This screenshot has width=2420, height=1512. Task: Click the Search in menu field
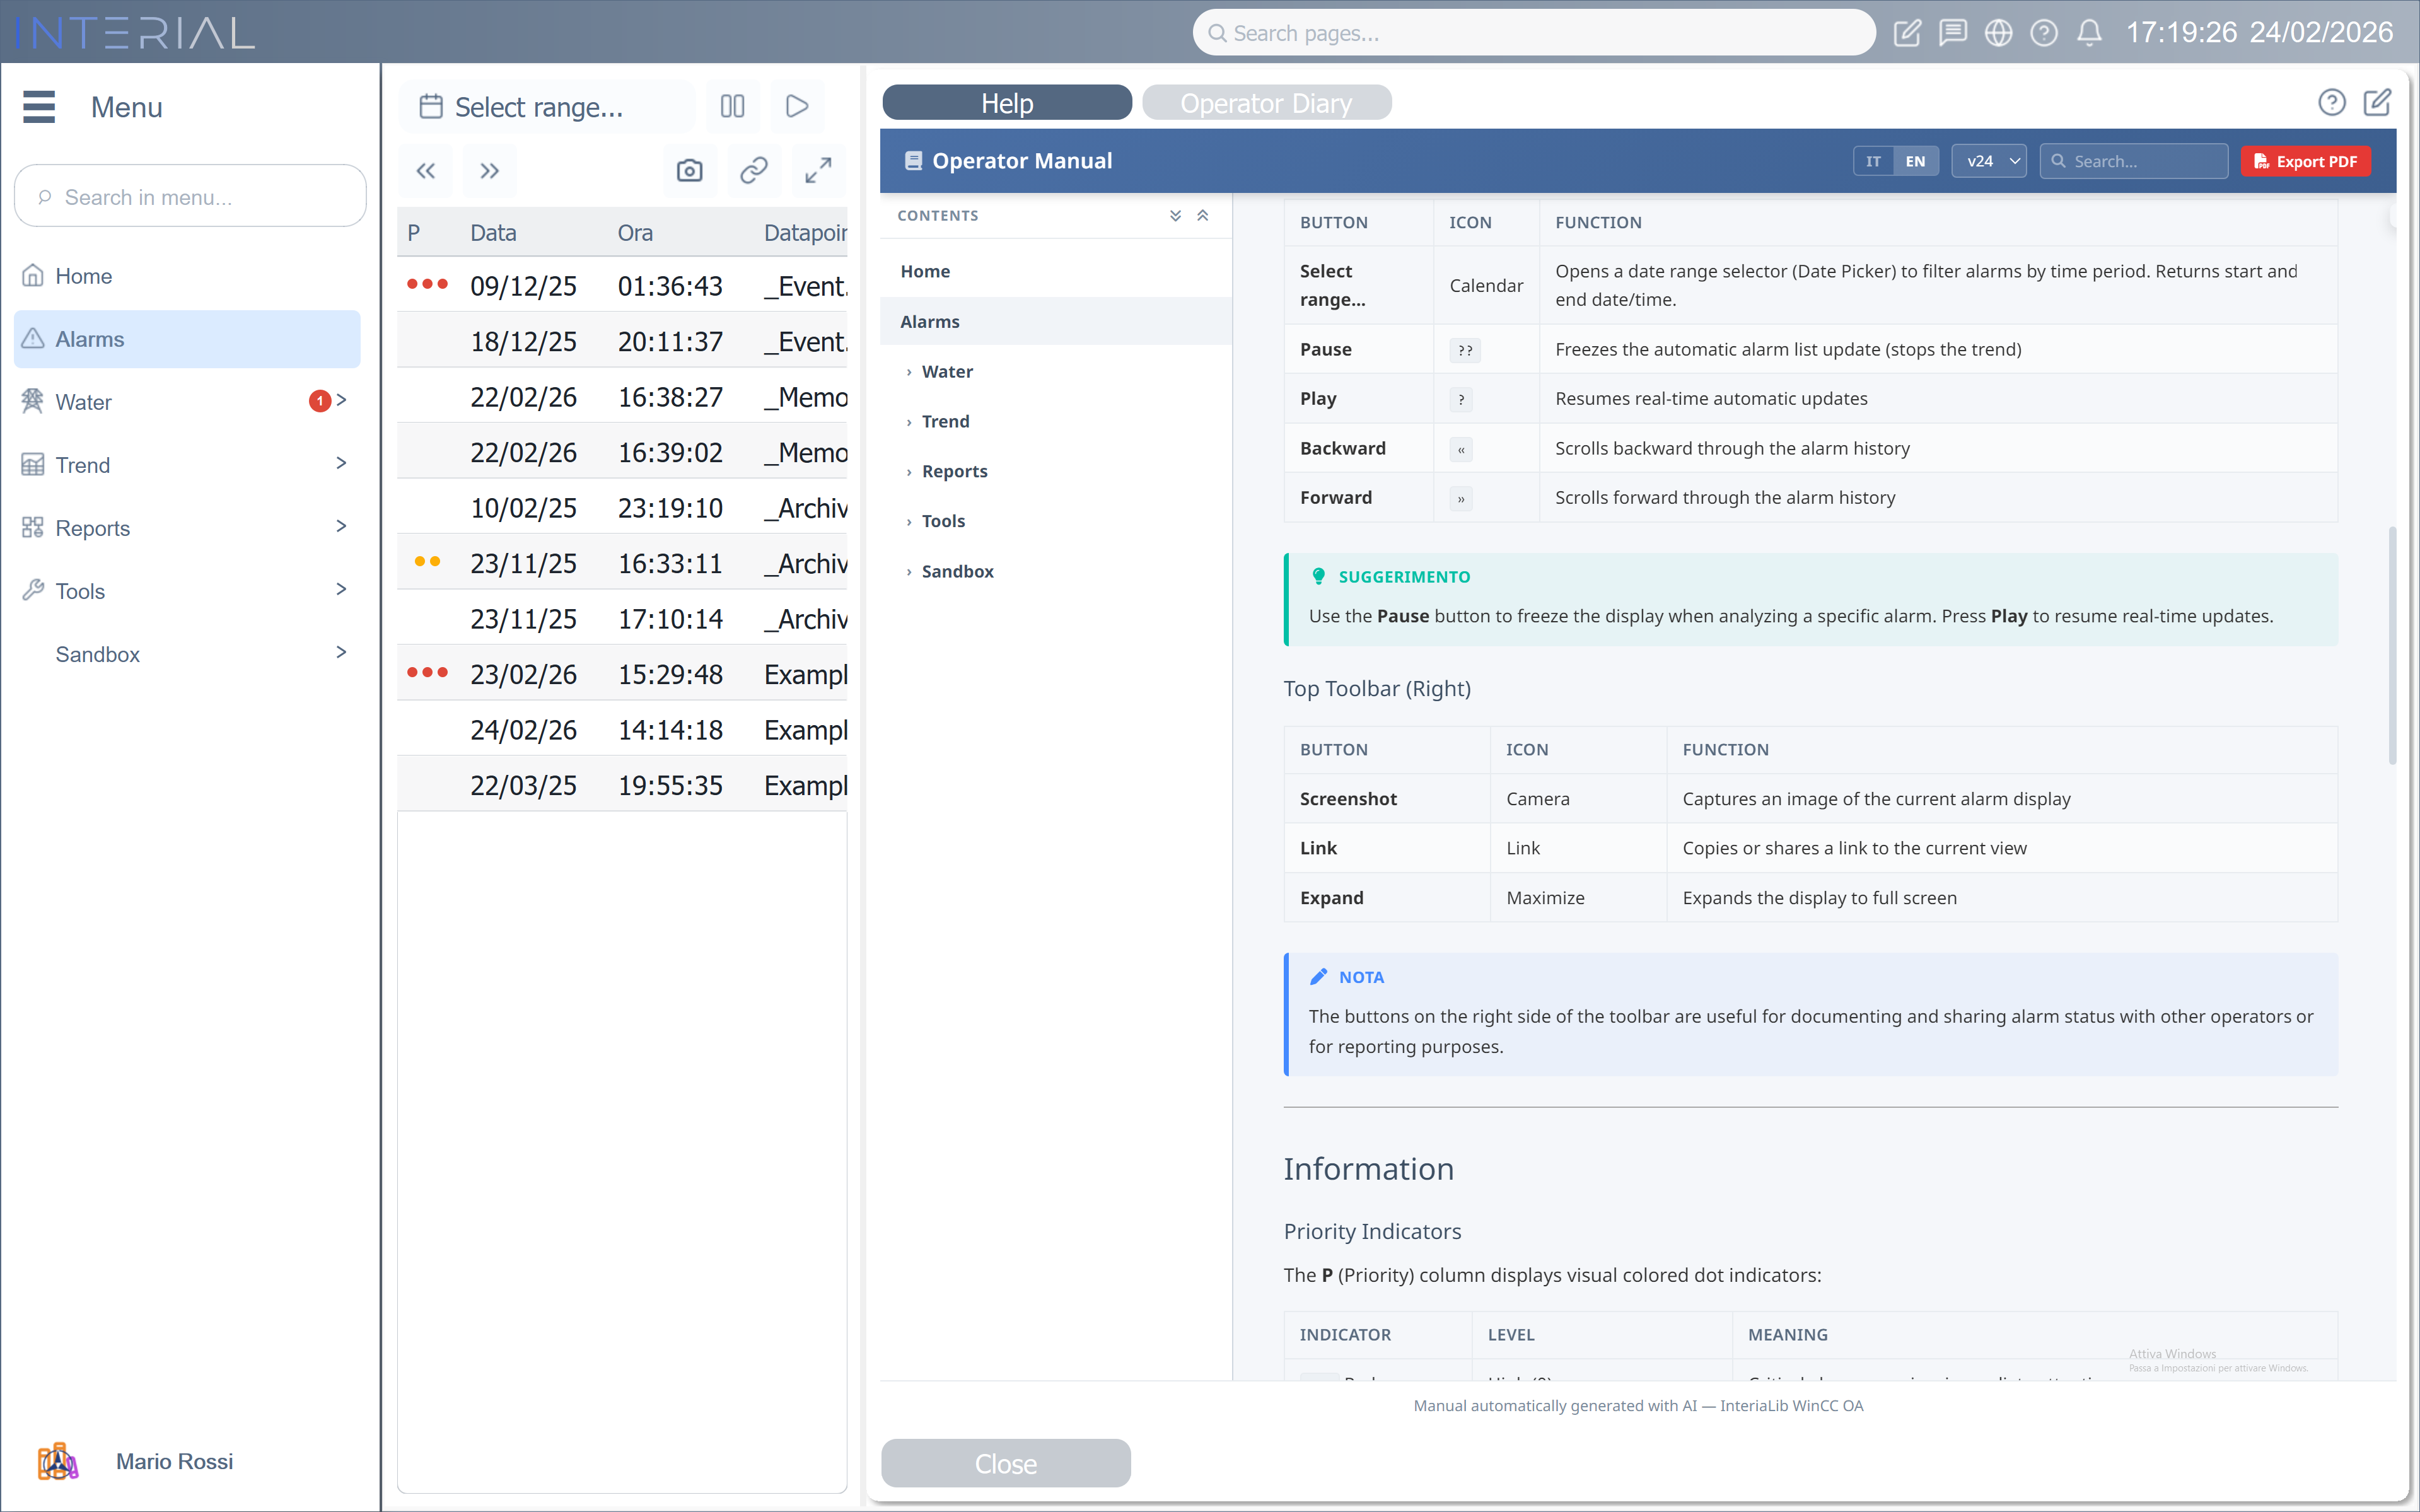click(x=190, y=197)
